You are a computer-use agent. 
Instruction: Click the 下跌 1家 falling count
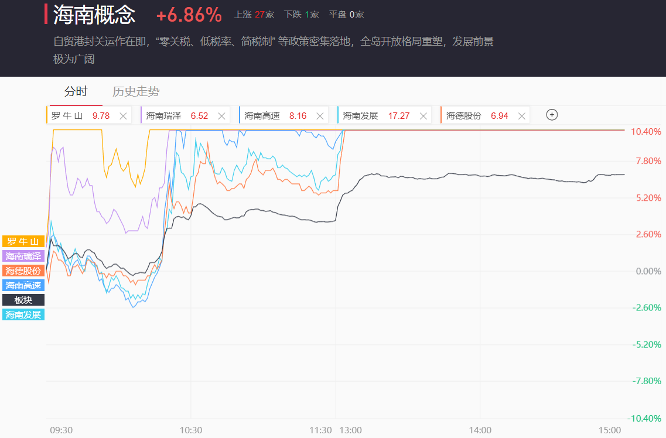pyautogui.click(x=301, y=15)
